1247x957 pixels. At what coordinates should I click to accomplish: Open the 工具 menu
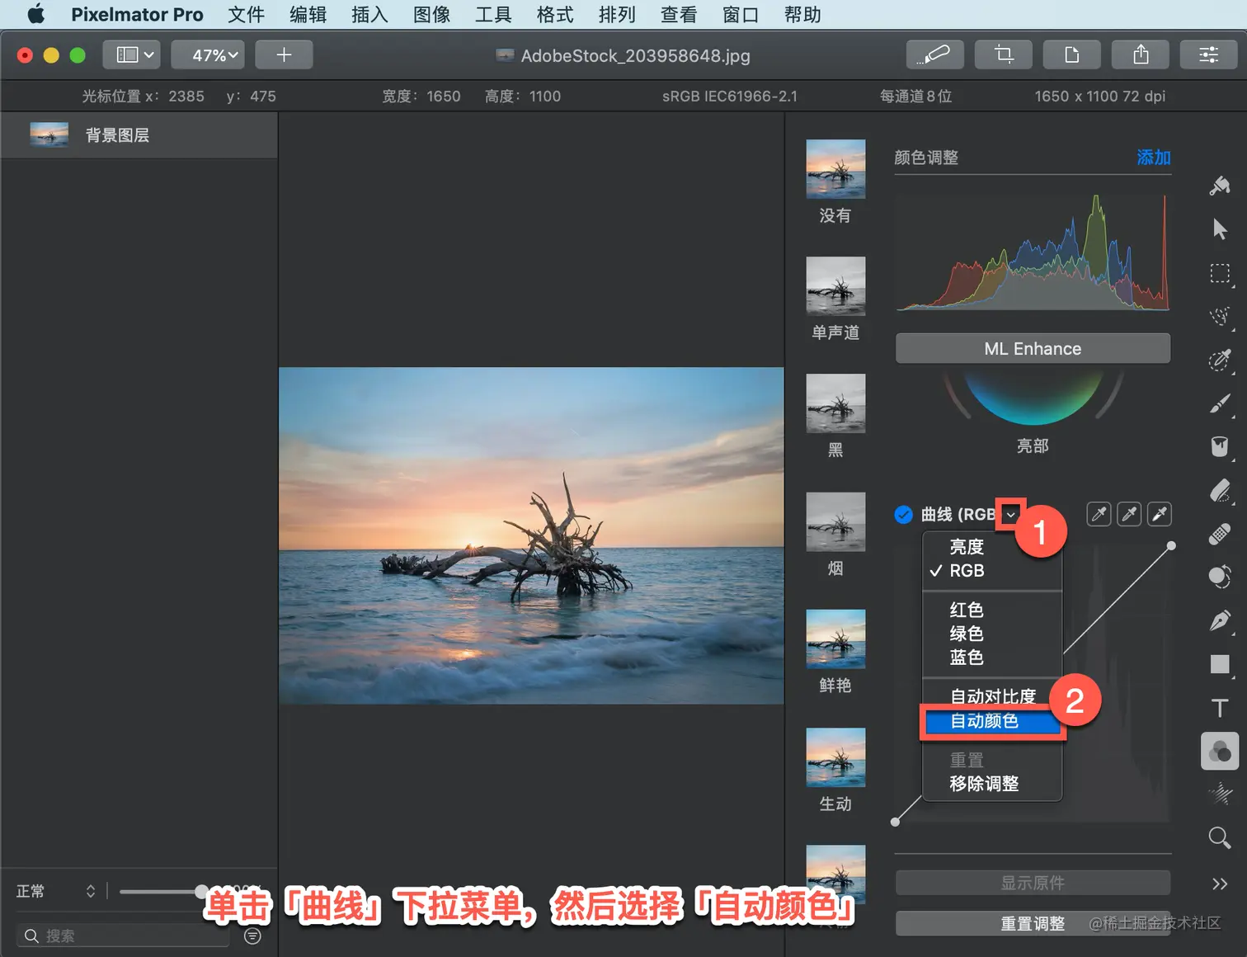pyautogui.click(x=493, y=14)
